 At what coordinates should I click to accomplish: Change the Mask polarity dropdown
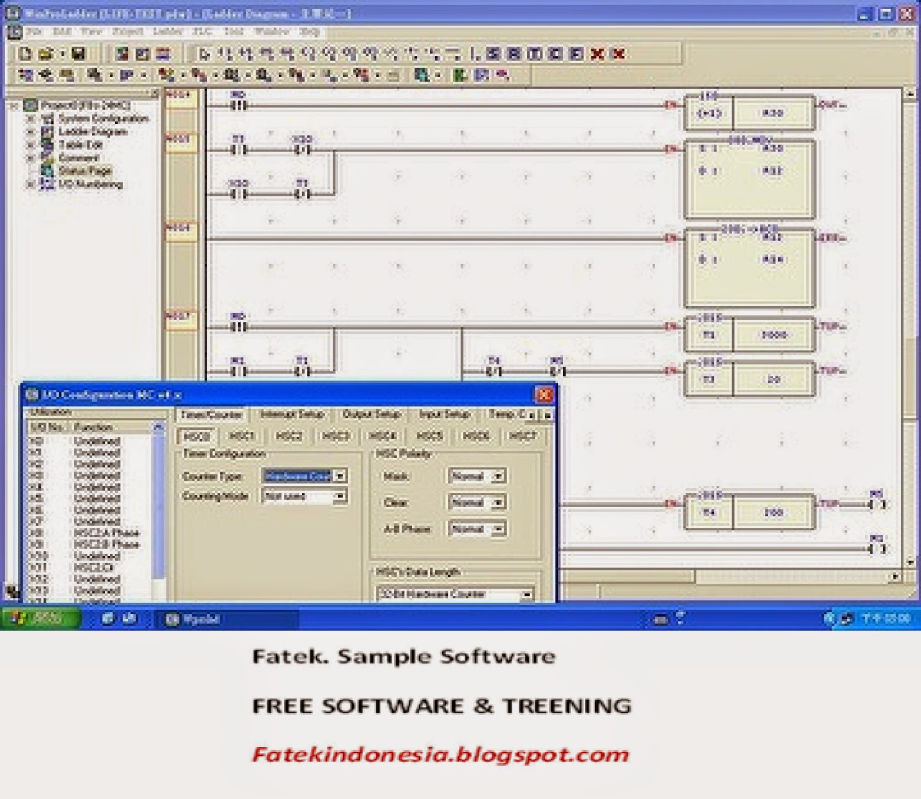(496, 477)
